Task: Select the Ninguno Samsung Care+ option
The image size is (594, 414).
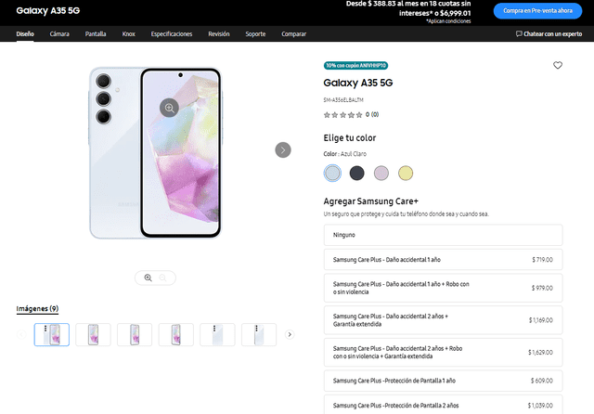Action: tap(444, 236)
